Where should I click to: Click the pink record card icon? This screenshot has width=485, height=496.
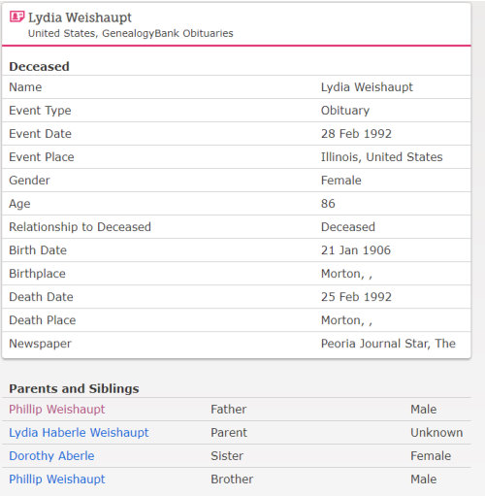[16, 17]
